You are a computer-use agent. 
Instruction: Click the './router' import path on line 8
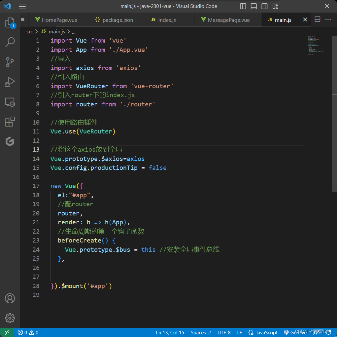coord(138,104)
